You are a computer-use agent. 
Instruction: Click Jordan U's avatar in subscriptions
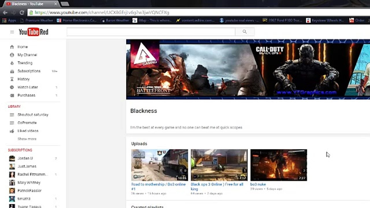point(12,158)
